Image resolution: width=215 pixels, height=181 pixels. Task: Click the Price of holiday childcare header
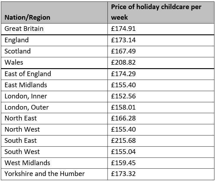161,12
